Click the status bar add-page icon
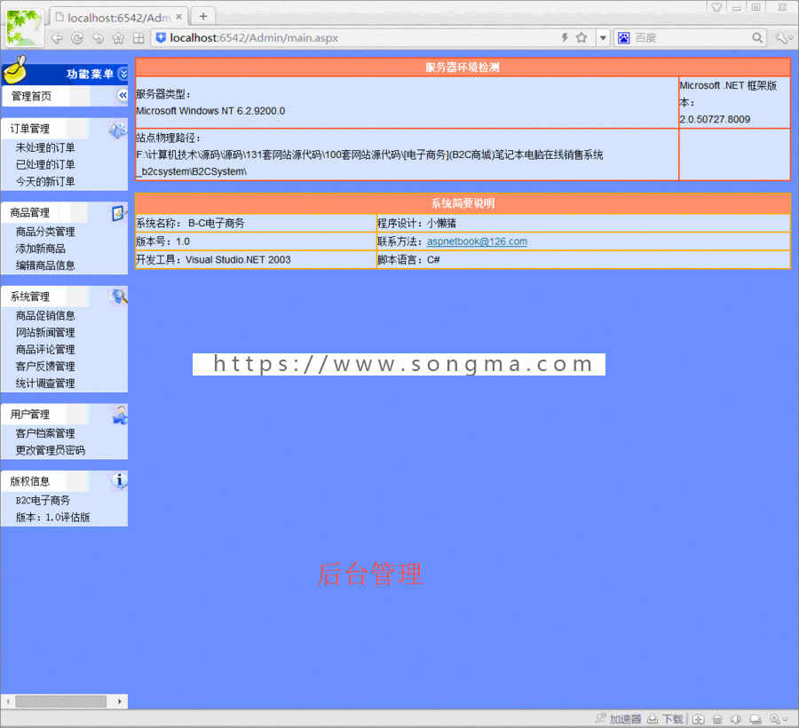 [698, 719]
